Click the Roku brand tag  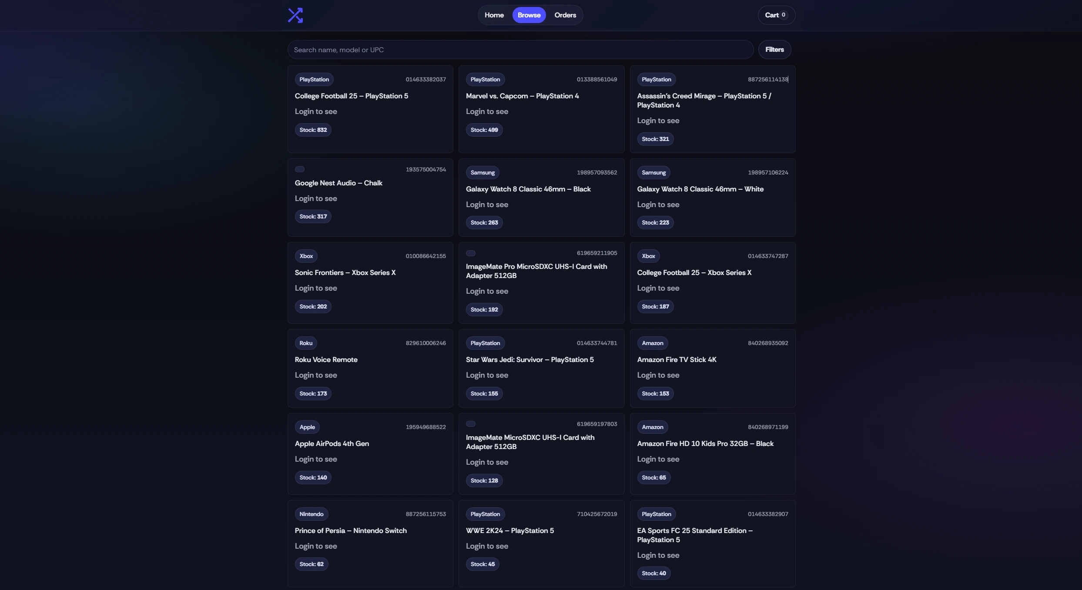(x=305, y=343)
